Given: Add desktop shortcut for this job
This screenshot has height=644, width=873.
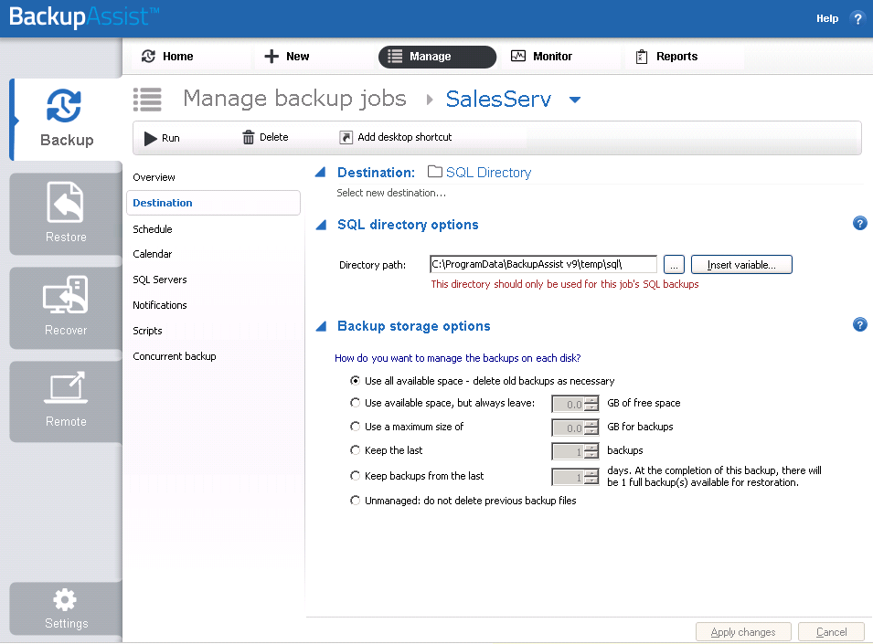Looking at the screenshot, I should 396,137.
